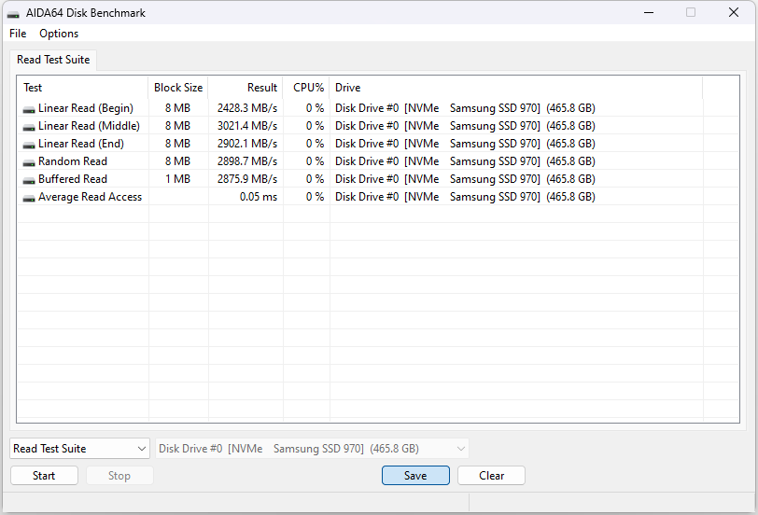This screenshot has height=515, width=758.
Task: Clear the benchmark results
Action: coord(491,476)
